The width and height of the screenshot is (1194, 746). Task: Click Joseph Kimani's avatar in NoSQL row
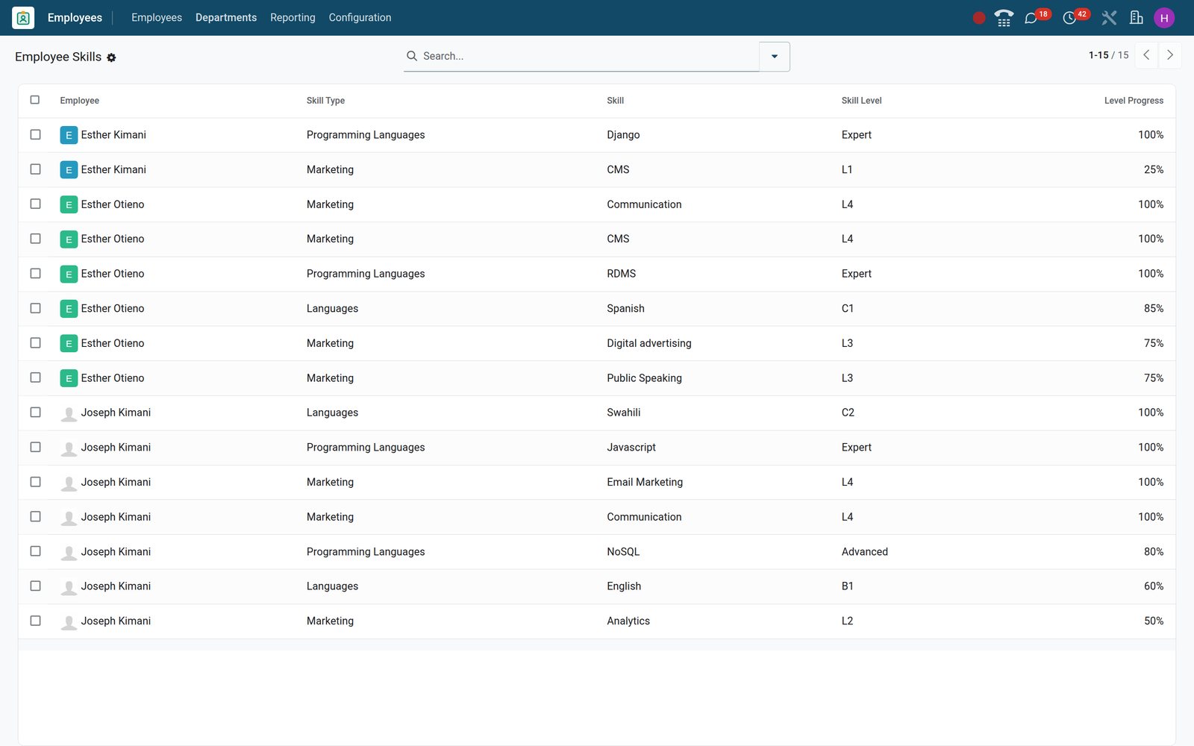(69, 552)
